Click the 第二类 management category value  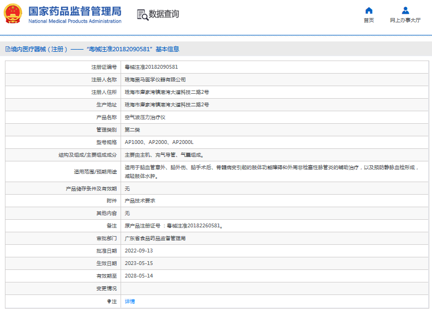pyautogui.click(x=132, y=130)
